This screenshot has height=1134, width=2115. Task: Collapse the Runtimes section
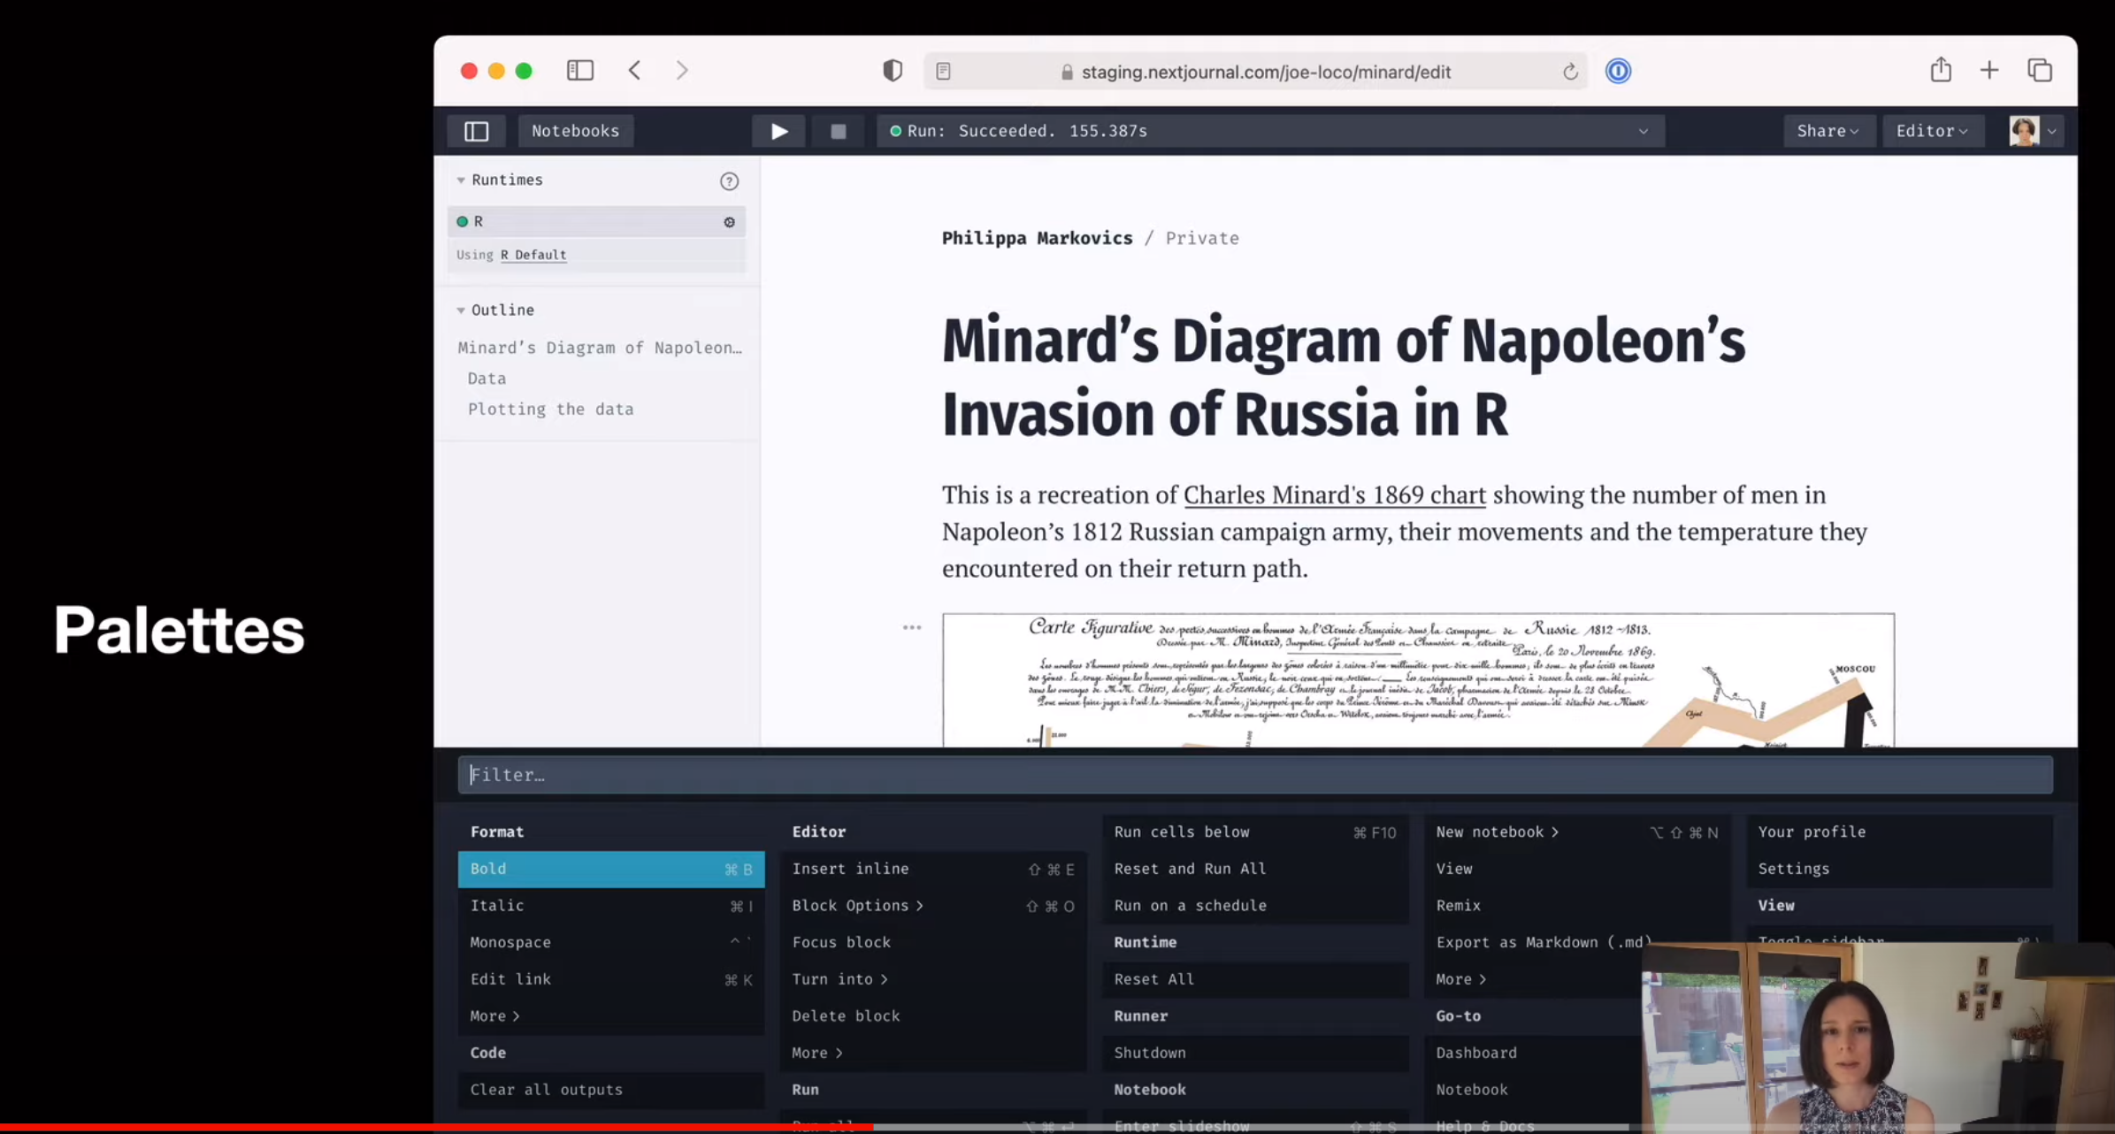tap(461, 180)
